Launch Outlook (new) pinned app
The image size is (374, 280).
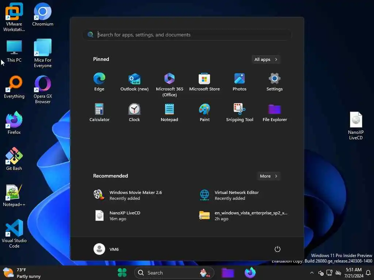pyautogui.click(x=134, y=82)
